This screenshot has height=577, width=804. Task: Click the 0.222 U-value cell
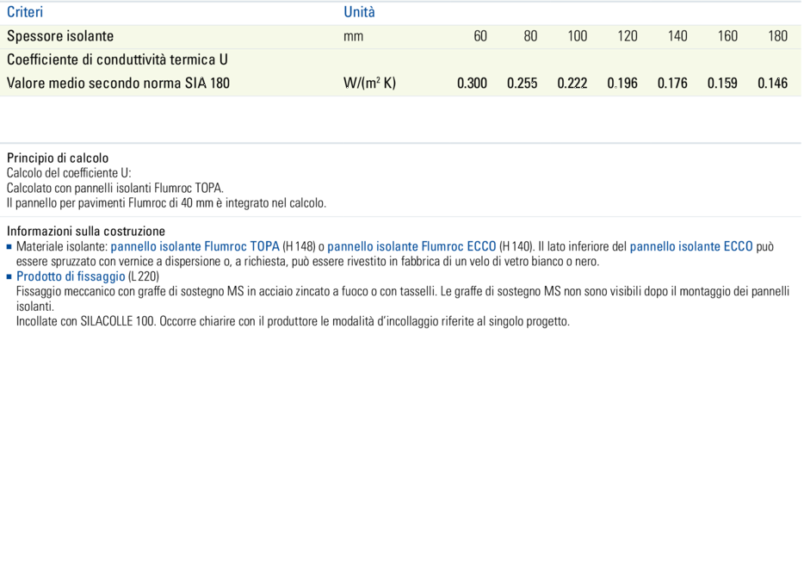572,84
